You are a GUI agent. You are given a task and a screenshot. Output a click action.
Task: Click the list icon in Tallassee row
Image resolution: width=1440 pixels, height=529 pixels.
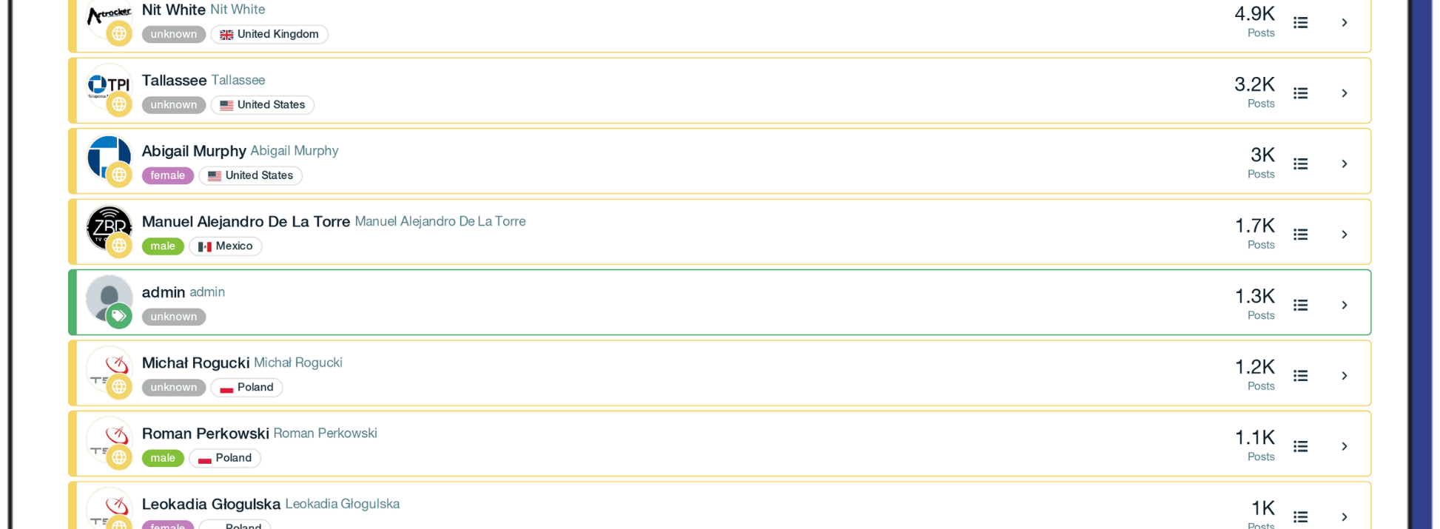coord(1300,93)
